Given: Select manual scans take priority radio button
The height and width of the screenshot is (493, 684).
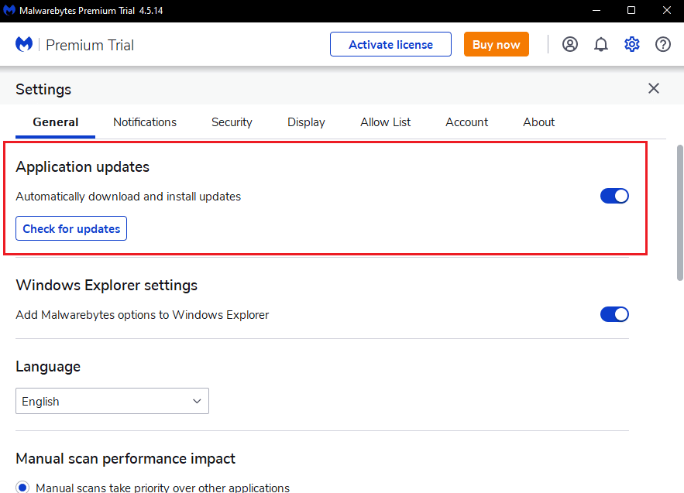Looking at the screenshot, I should pos(22,488).
